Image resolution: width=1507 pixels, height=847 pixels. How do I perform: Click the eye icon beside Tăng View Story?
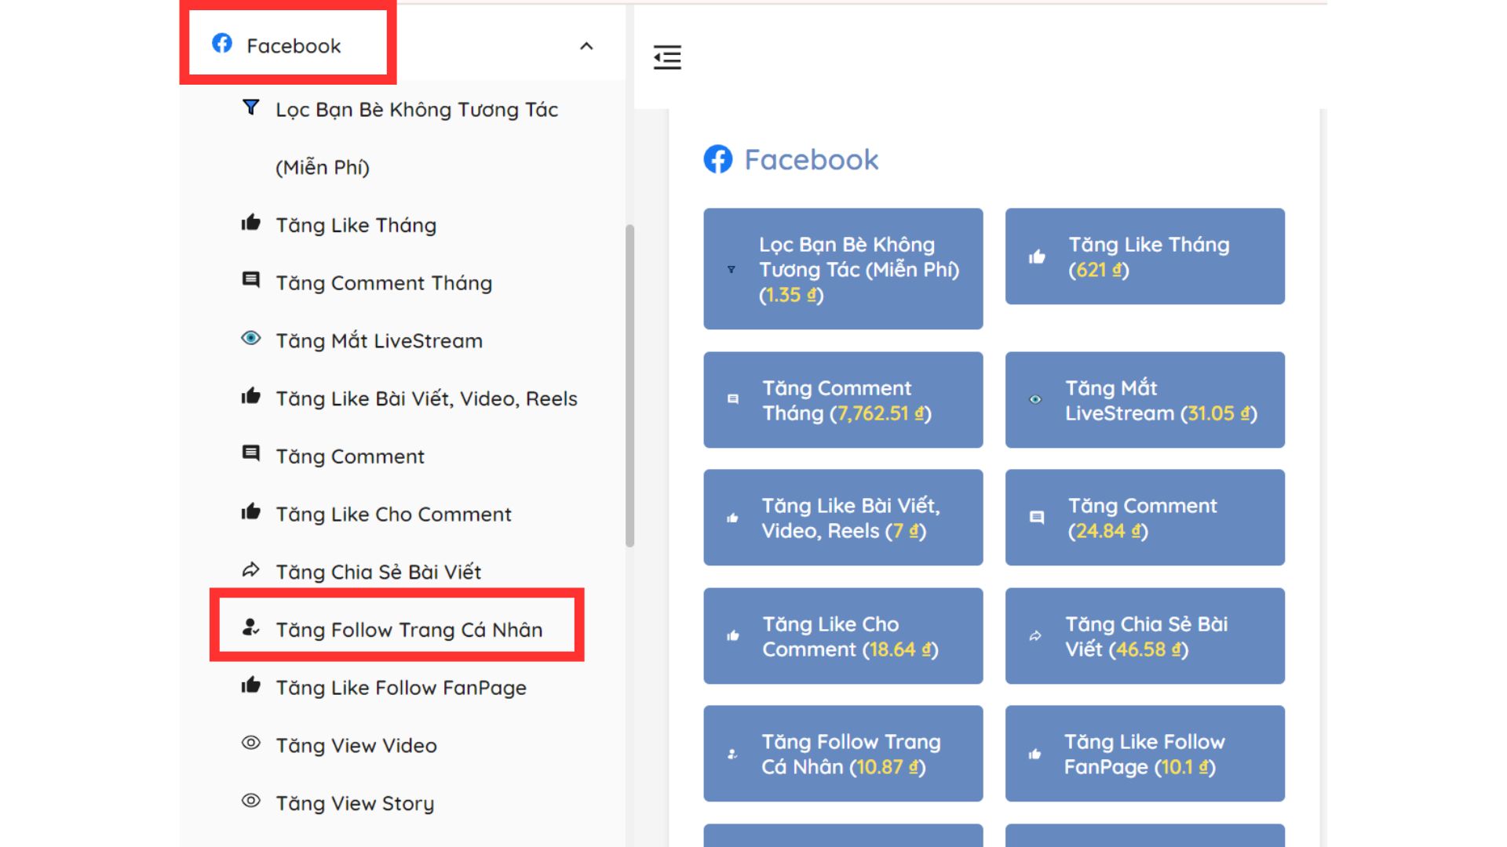coord(250,801)
